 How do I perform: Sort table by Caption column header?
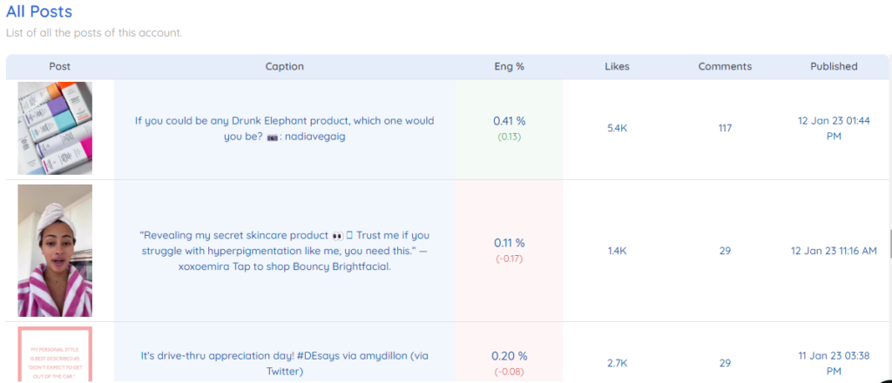pyautogui.click(x=285, y=66)
